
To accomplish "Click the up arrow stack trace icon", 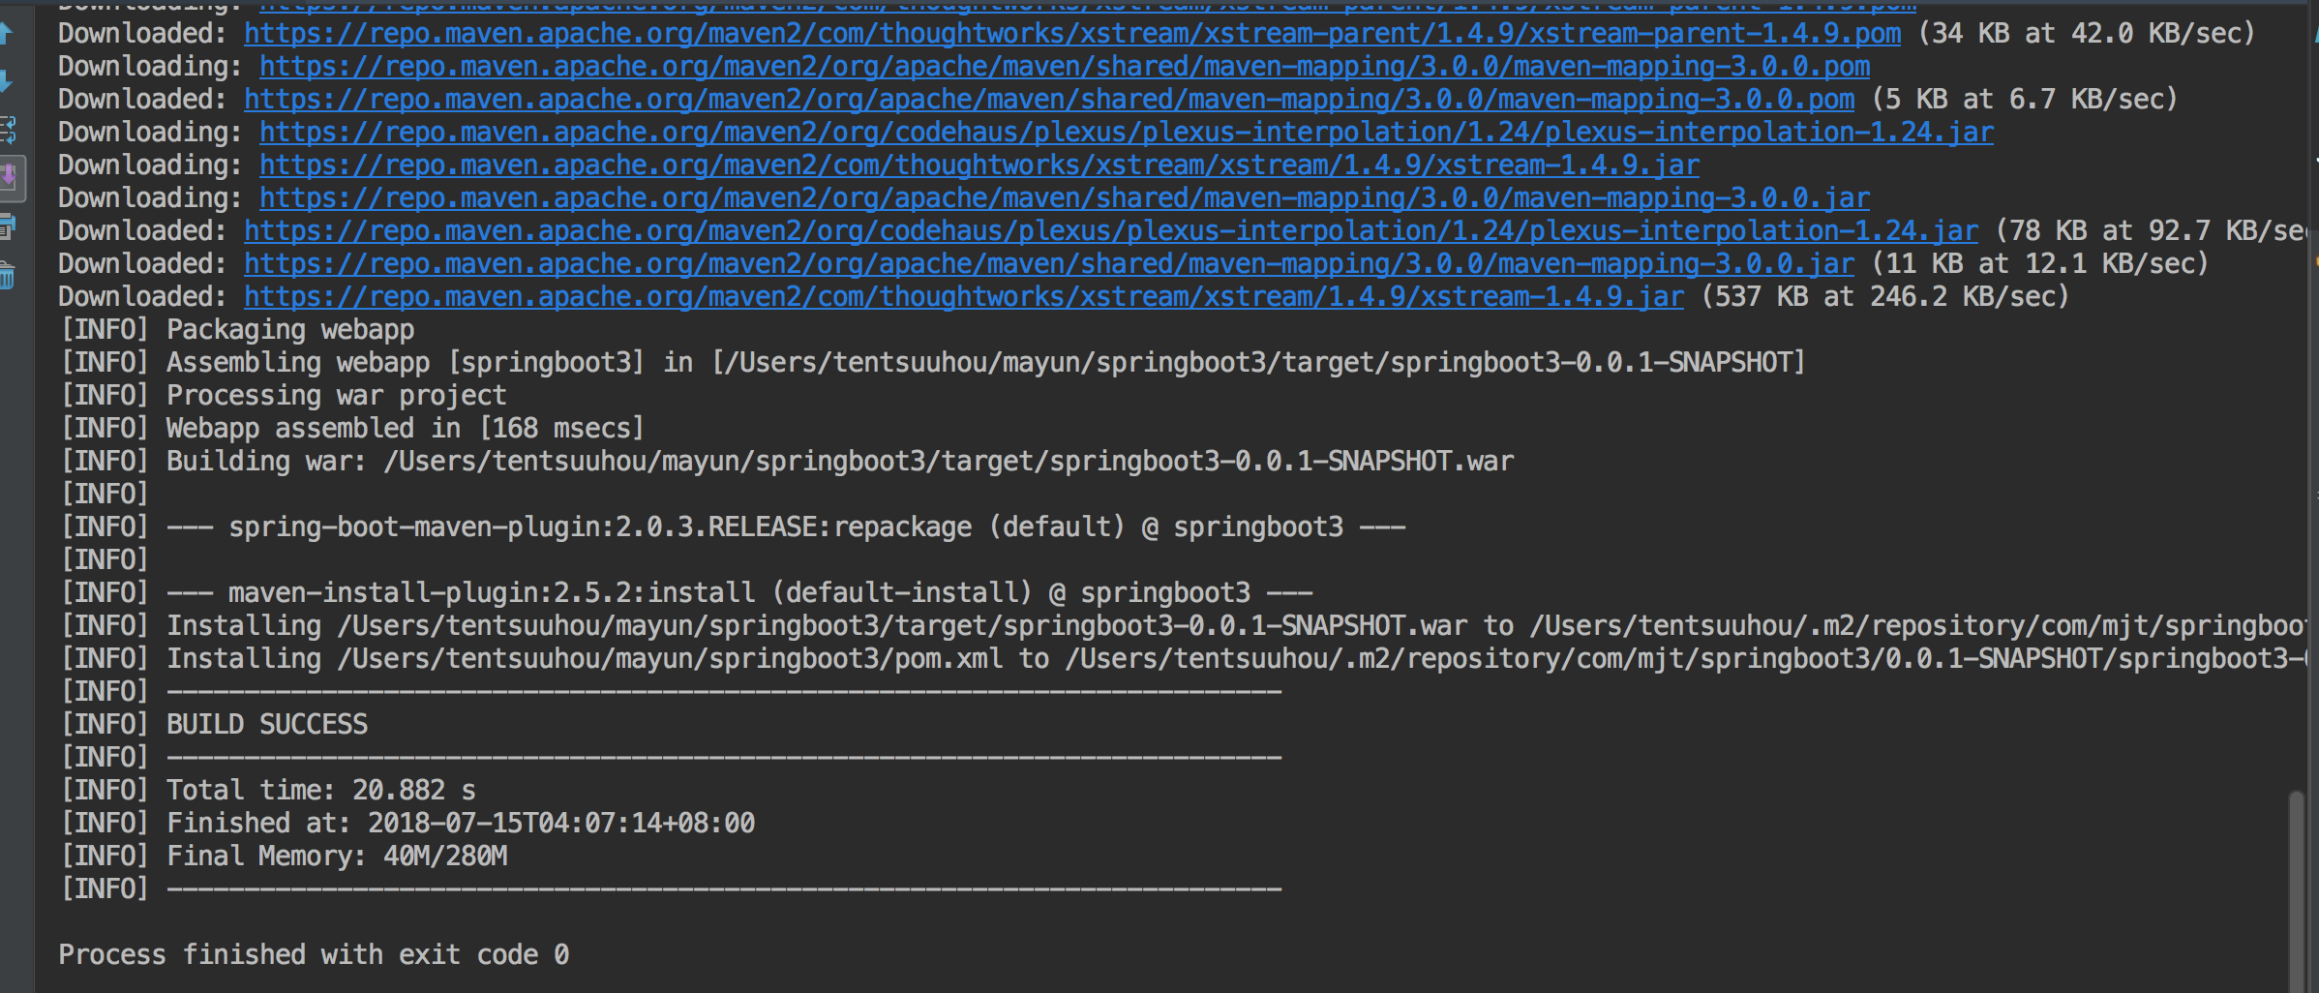I will (x=6, y=34).
